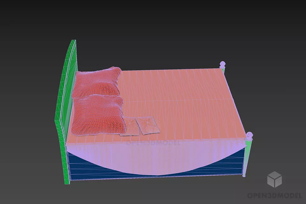
Task: Click the rear-right bedpost finial knob
Action: click(x=222, y=63)
